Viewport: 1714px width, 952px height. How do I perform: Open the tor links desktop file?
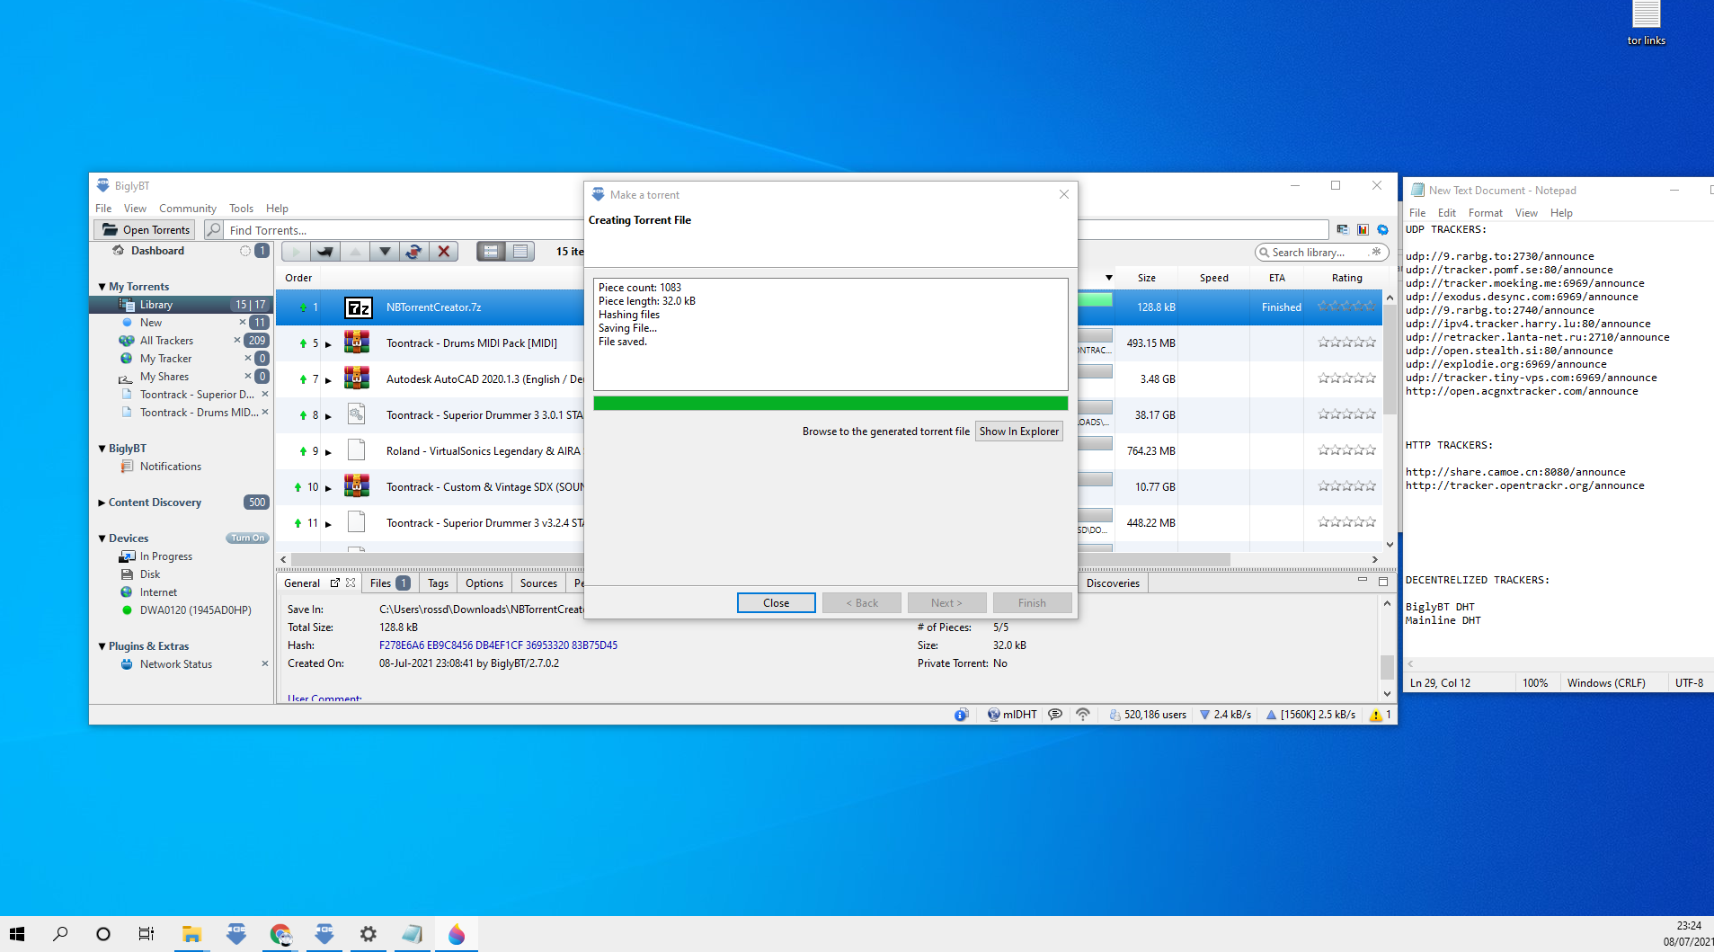click(x=1646, y=23)
